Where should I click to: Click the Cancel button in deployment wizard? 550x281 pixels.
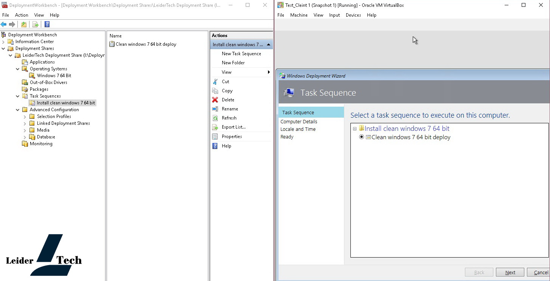click(539, 272)
